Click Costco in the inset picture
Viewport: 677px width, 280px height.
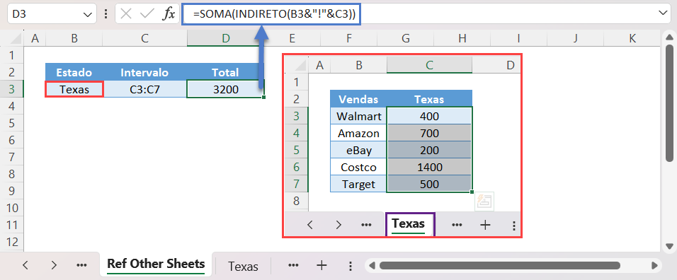pyautogui.click(x=358, y=167)
